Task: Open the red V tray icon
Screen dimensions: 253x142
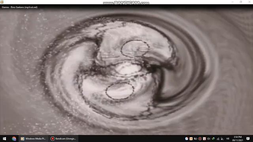Action: pyautogui.click(x=204, y=138)
